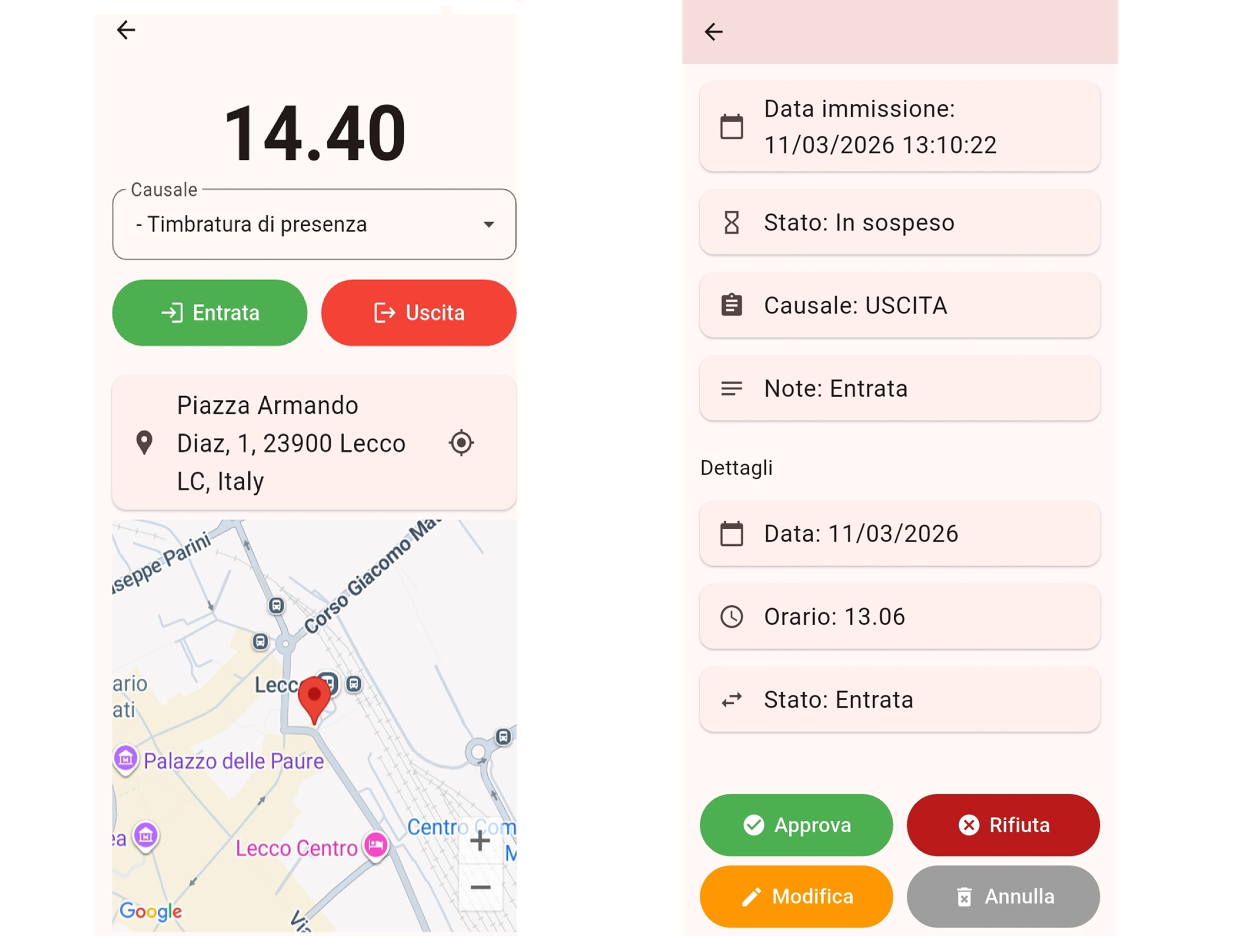Screen dimensions: 1249x936
Task: Click the calendar icon next to Data 11/03/2026
Action: click(x=732, y=533)
